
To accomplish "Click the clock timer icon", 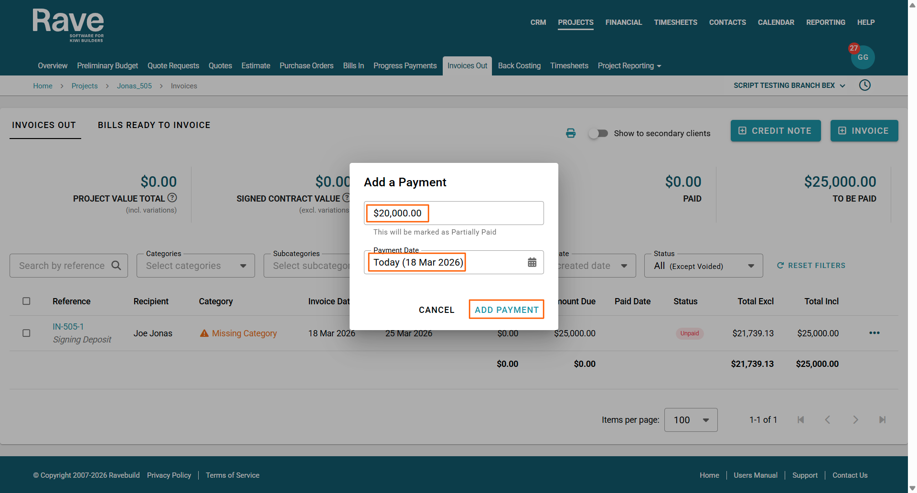I will tap(865, 86).
